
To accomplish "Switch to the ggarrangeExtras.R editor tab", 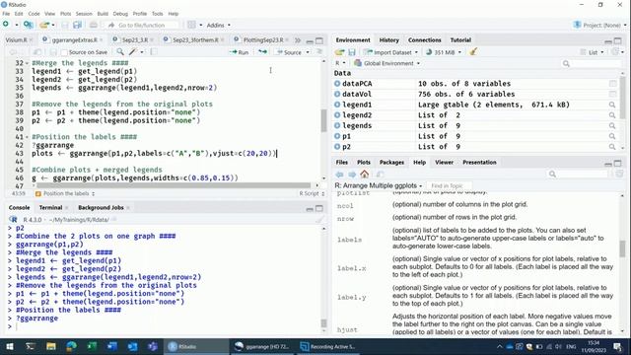I will 75,39.
